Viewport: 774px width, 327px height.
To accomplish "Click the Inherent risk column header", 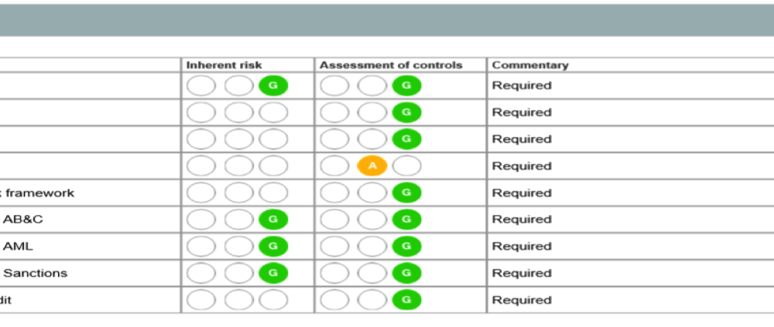I will click(224, 65).
